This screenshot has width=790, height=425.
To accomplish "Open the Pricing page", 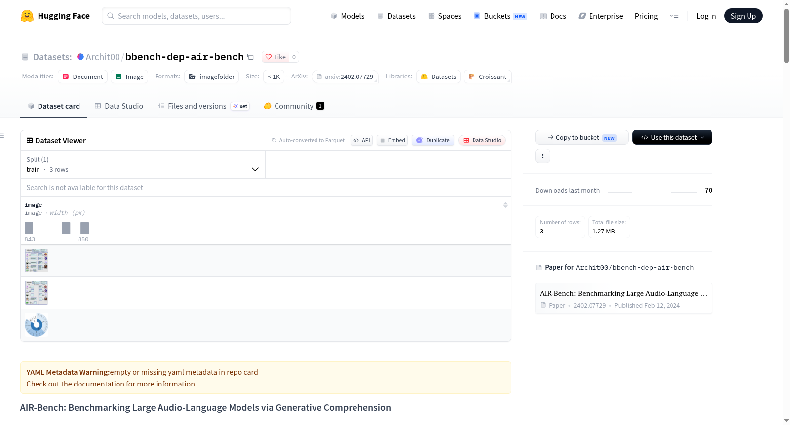I will [x=646, y=16].
